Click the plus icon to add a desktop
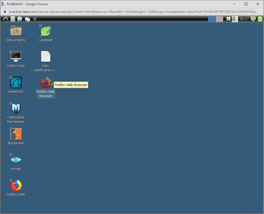264x214 pixels. point(34,19)
